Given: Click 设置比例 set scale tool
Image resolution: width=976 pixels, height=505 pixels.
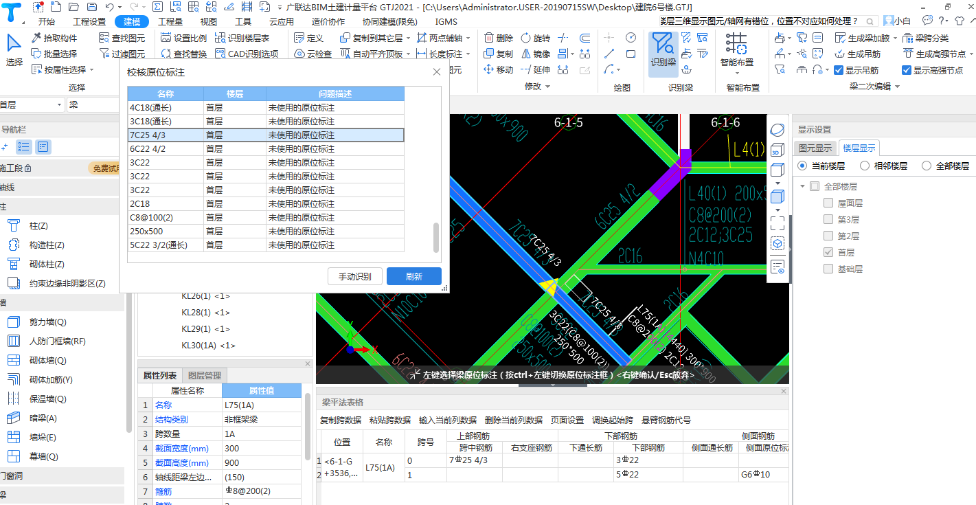Looking at the screenshot, I should pos(183,38).
